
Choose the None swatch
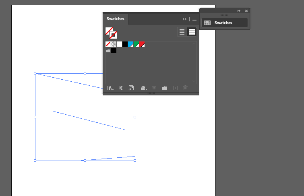[x=108, y=44]
